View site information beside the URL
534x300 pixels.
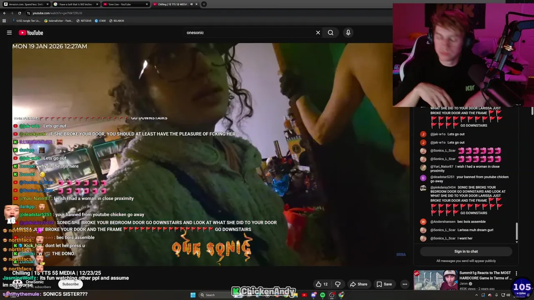click(28, 13)
